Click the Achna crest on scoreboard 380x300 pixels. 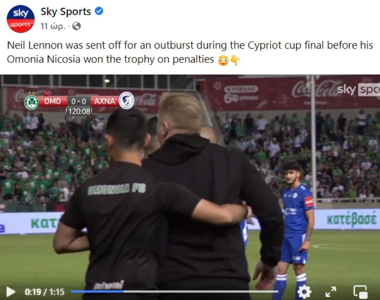point(127,100)
